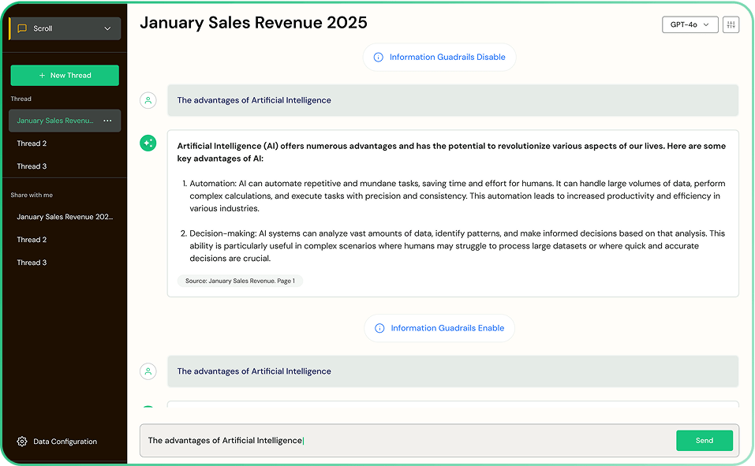
Task: Select Thread 2 under Thread section
Action: point(32,144)
